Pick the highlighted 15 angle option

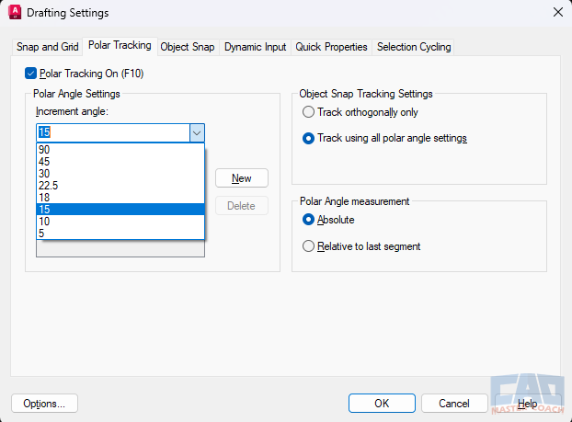[x=120, y=210]
